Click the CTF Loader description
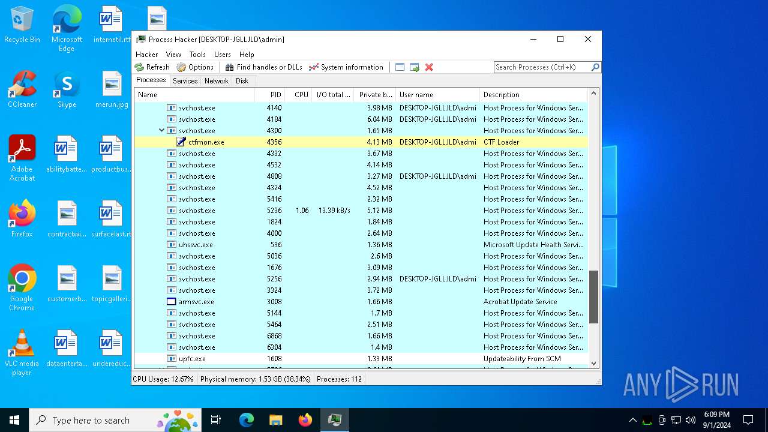 point(502,142)
